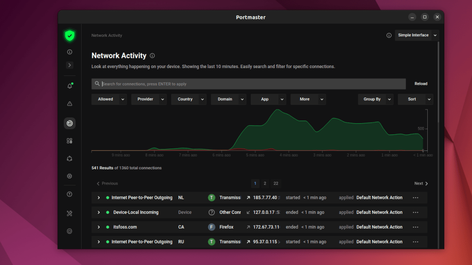Open notifications via the bell icon

(70, 86)
